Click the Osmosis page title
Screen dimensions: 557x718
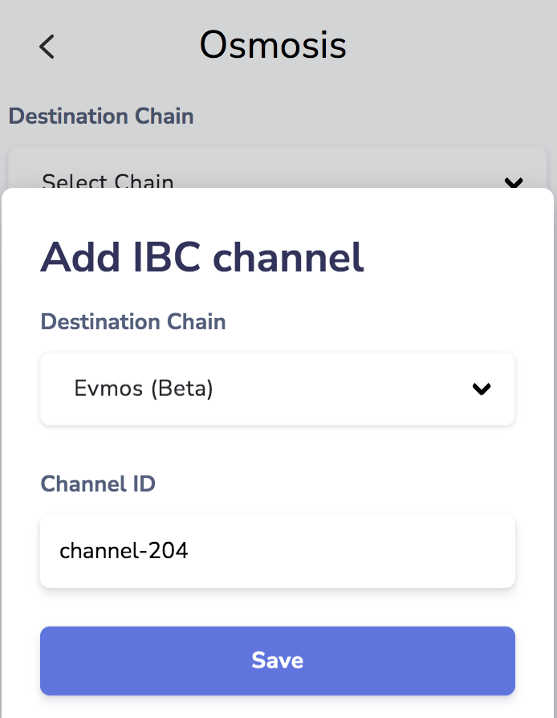273,45
